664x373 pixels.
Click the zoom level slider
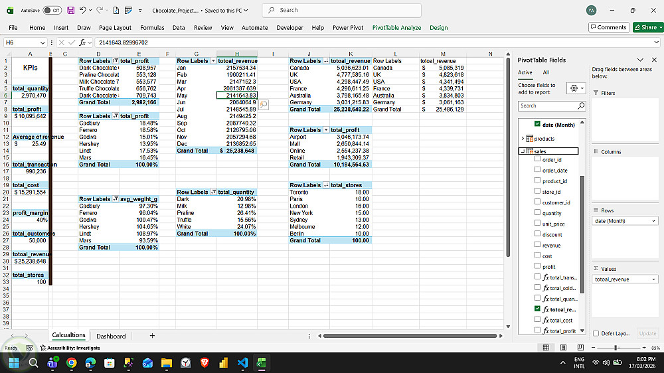(x=618, y=348)
